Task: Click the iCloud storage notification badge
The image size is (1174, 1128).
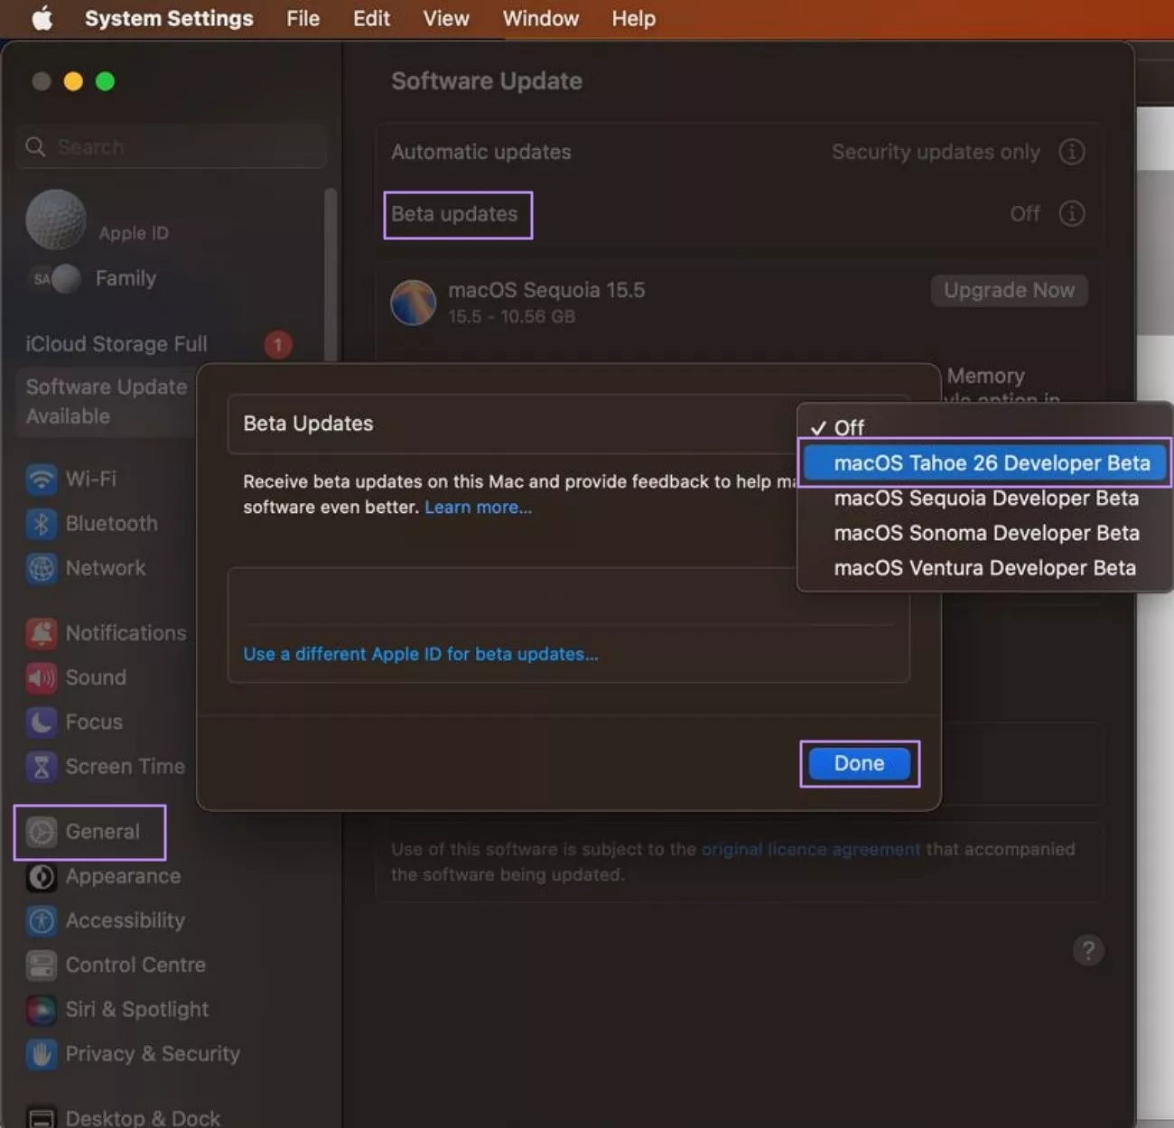Action: (x=278, y=344)
